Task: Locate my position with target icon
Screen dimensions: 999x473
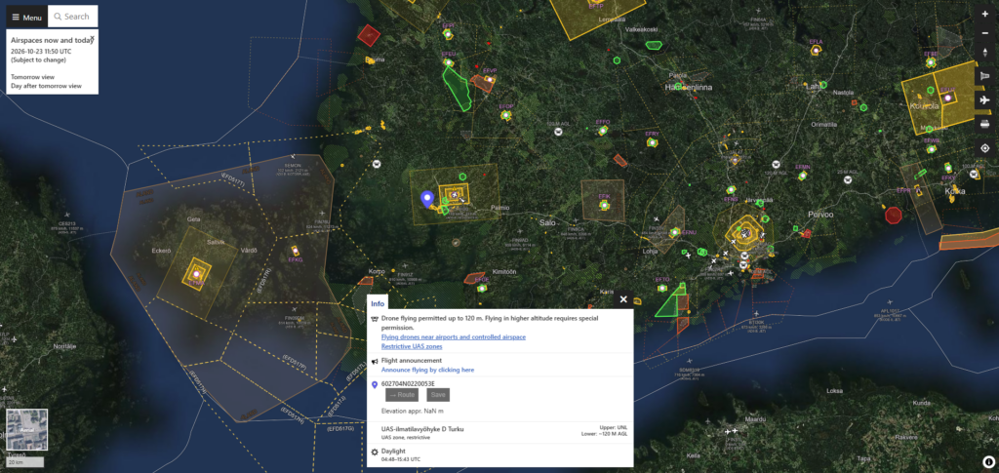Action: click(985, 148)
